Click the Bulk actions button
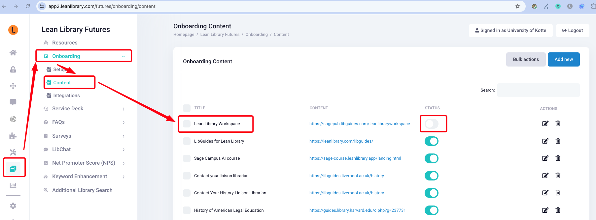This screenshot has height=220, width=596. click(x=526, y=59)
